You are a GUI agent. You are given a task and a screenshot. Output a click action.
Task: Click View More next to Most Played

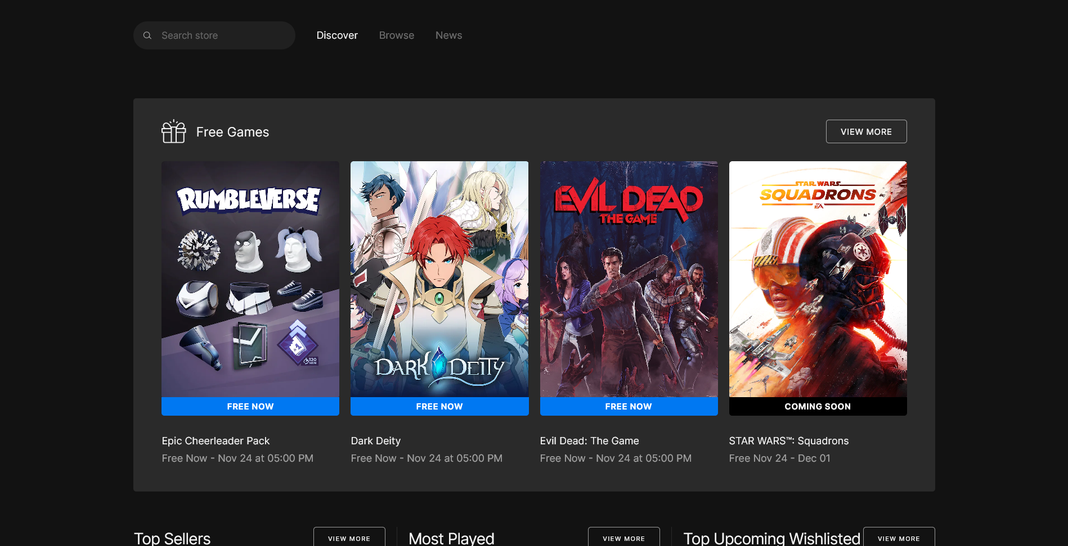coord(623,538)
